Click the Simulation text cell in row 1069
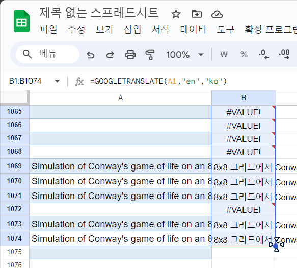The image size is (297, 268). (x=120, y=166)
